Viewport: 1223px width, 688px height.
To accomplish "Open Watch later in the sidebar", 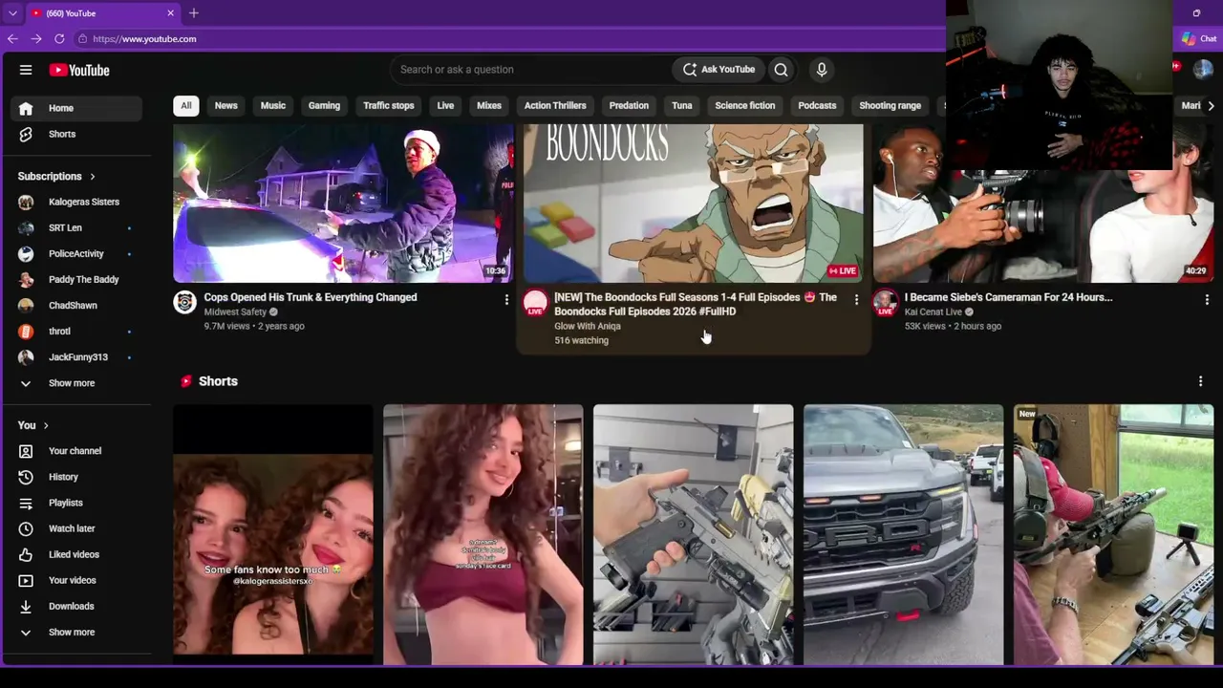I will pyautogui.click(x=76, y=528).
